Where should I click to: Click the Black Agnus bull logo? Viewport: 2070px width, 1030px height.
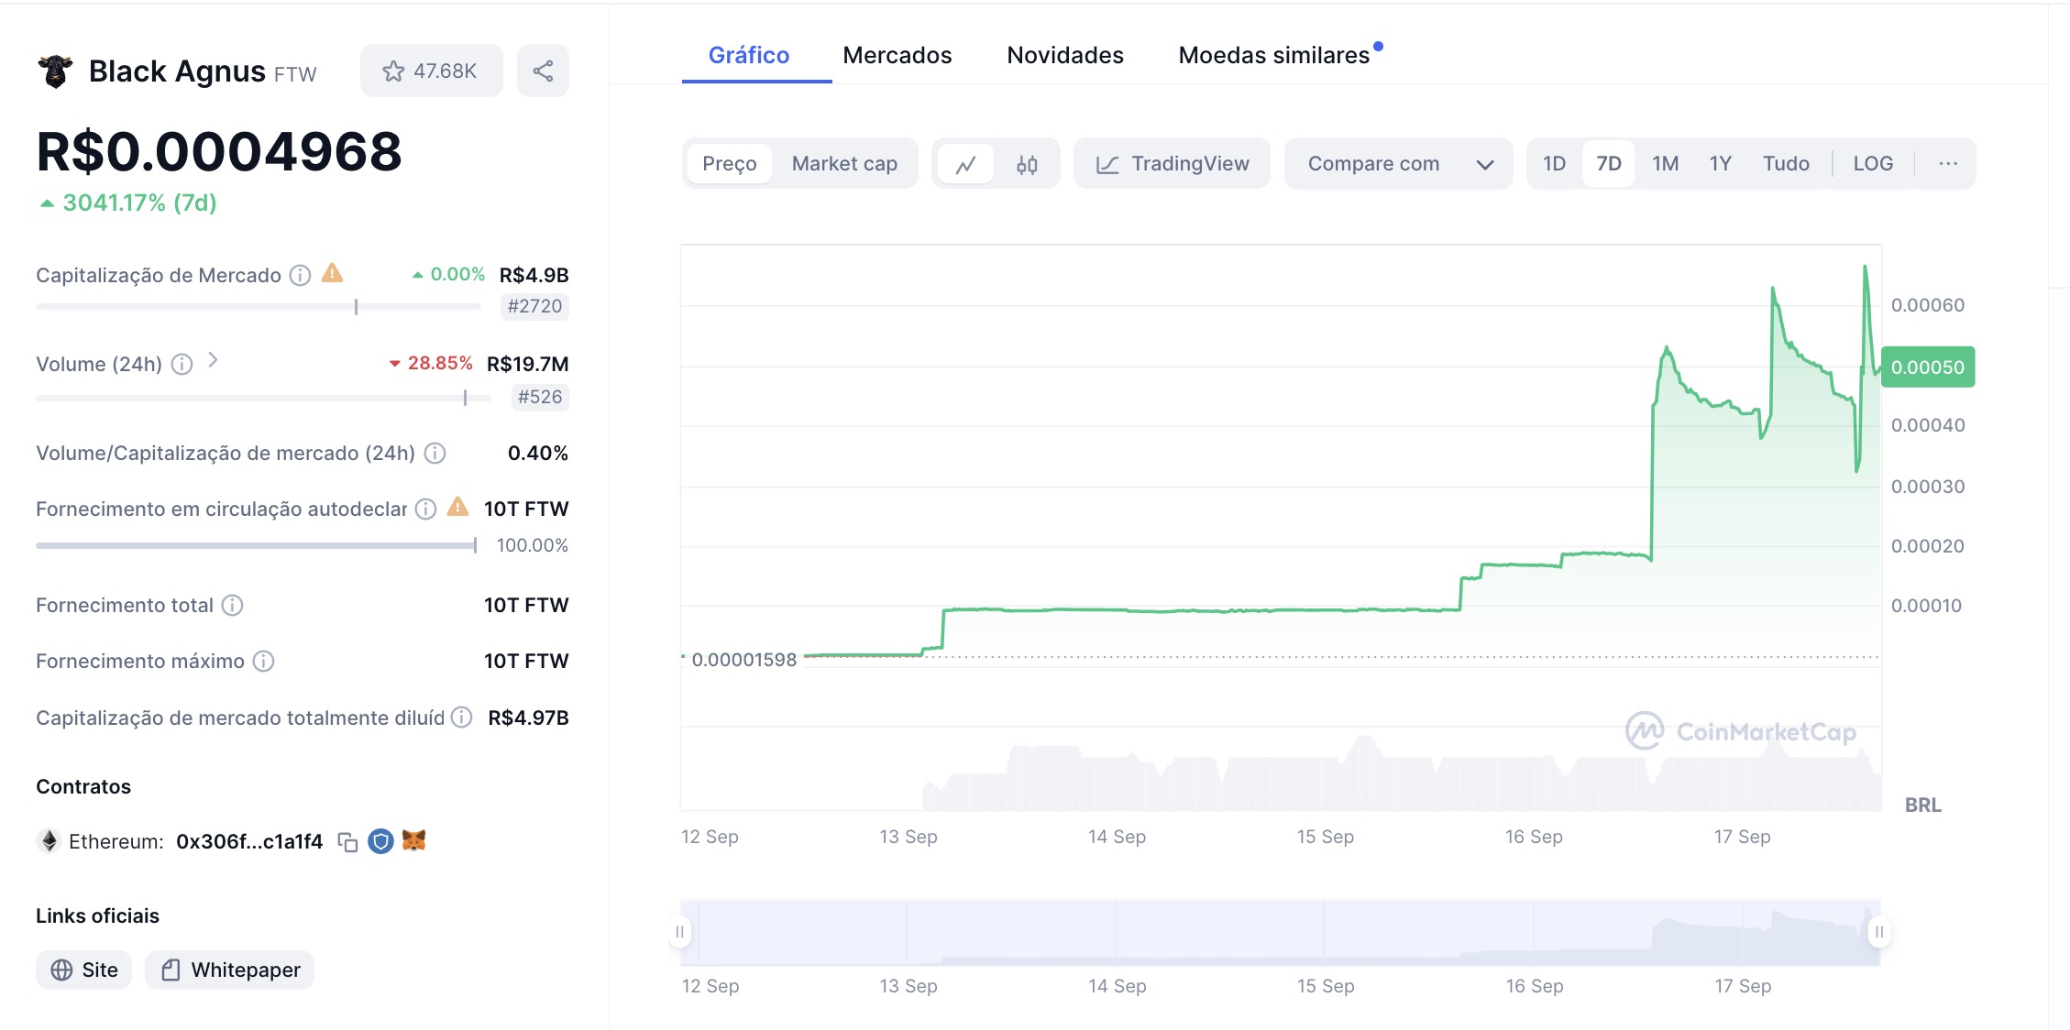click(x=55, y=71)
